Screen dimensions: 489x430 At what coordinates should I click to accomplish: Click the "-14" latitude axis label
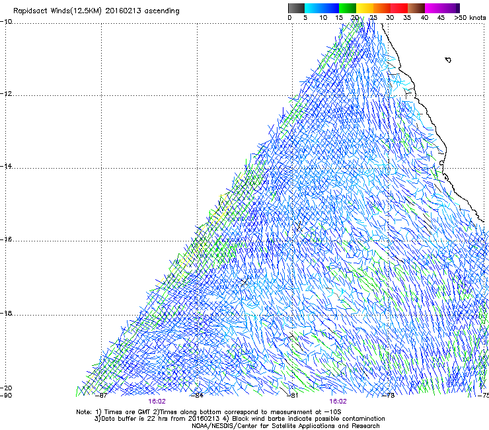point(6,167)
